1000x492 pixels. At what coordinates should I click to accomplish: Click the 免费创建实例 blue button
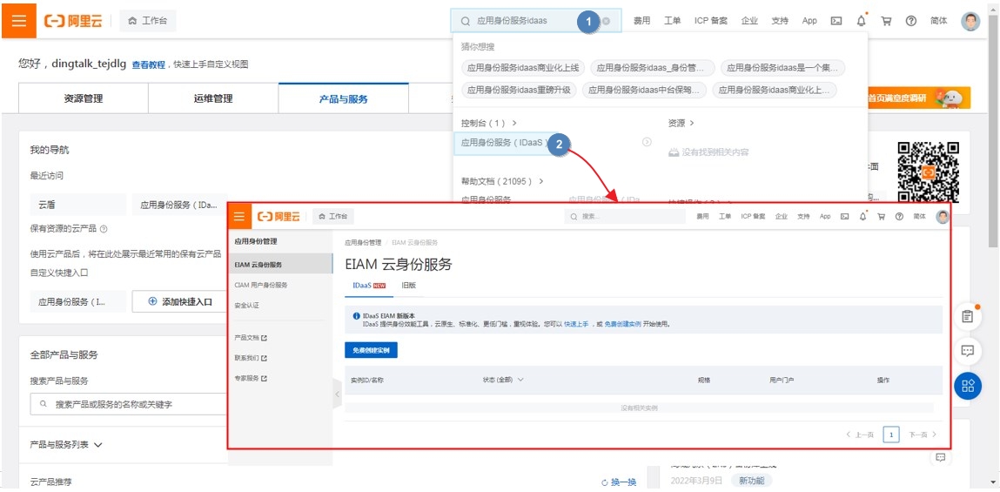371,350
